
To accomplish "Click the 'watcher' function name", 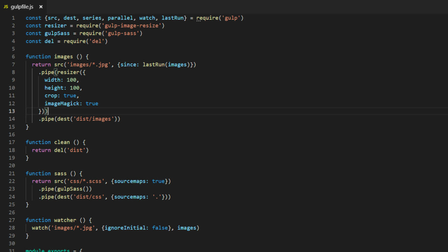I will click(x=65, y=220).
